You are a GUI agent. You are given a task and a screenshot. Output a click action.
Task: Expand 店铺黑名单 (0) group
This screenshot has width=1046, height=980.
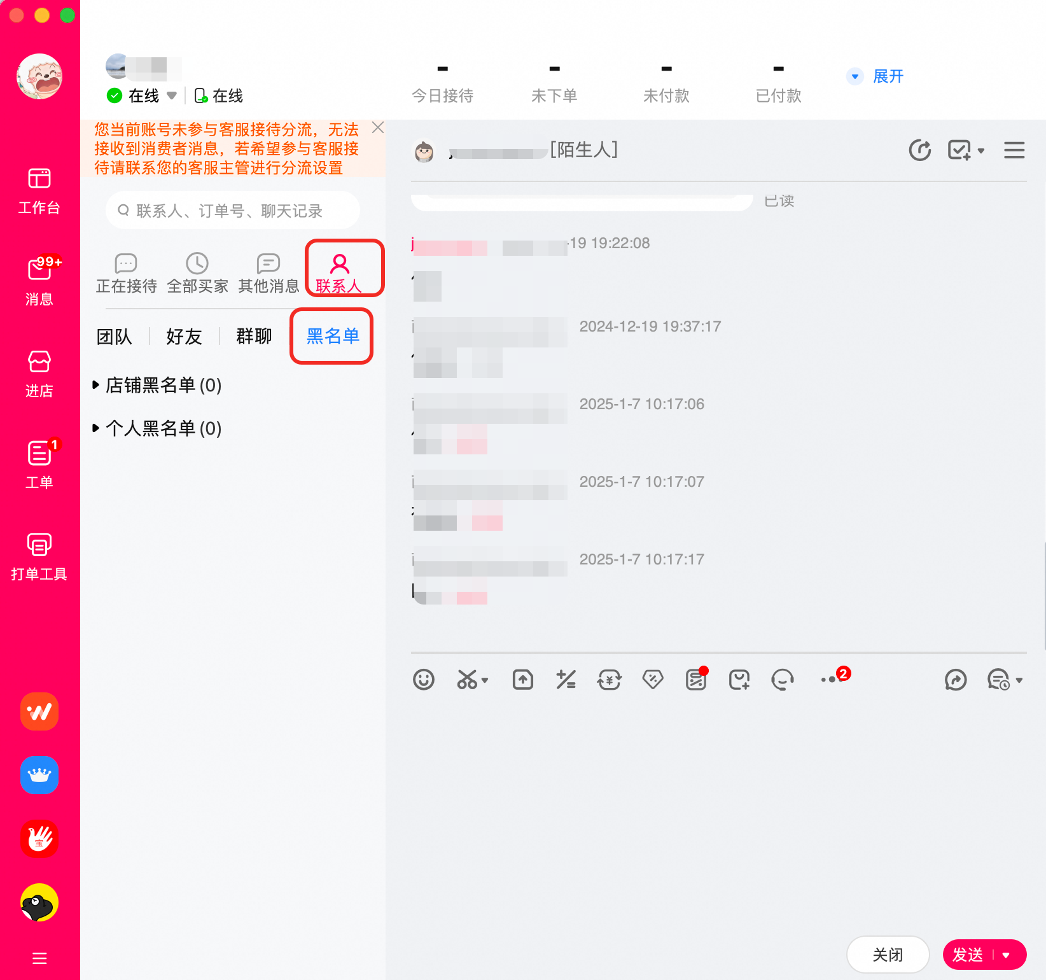(x=157, y=385)
